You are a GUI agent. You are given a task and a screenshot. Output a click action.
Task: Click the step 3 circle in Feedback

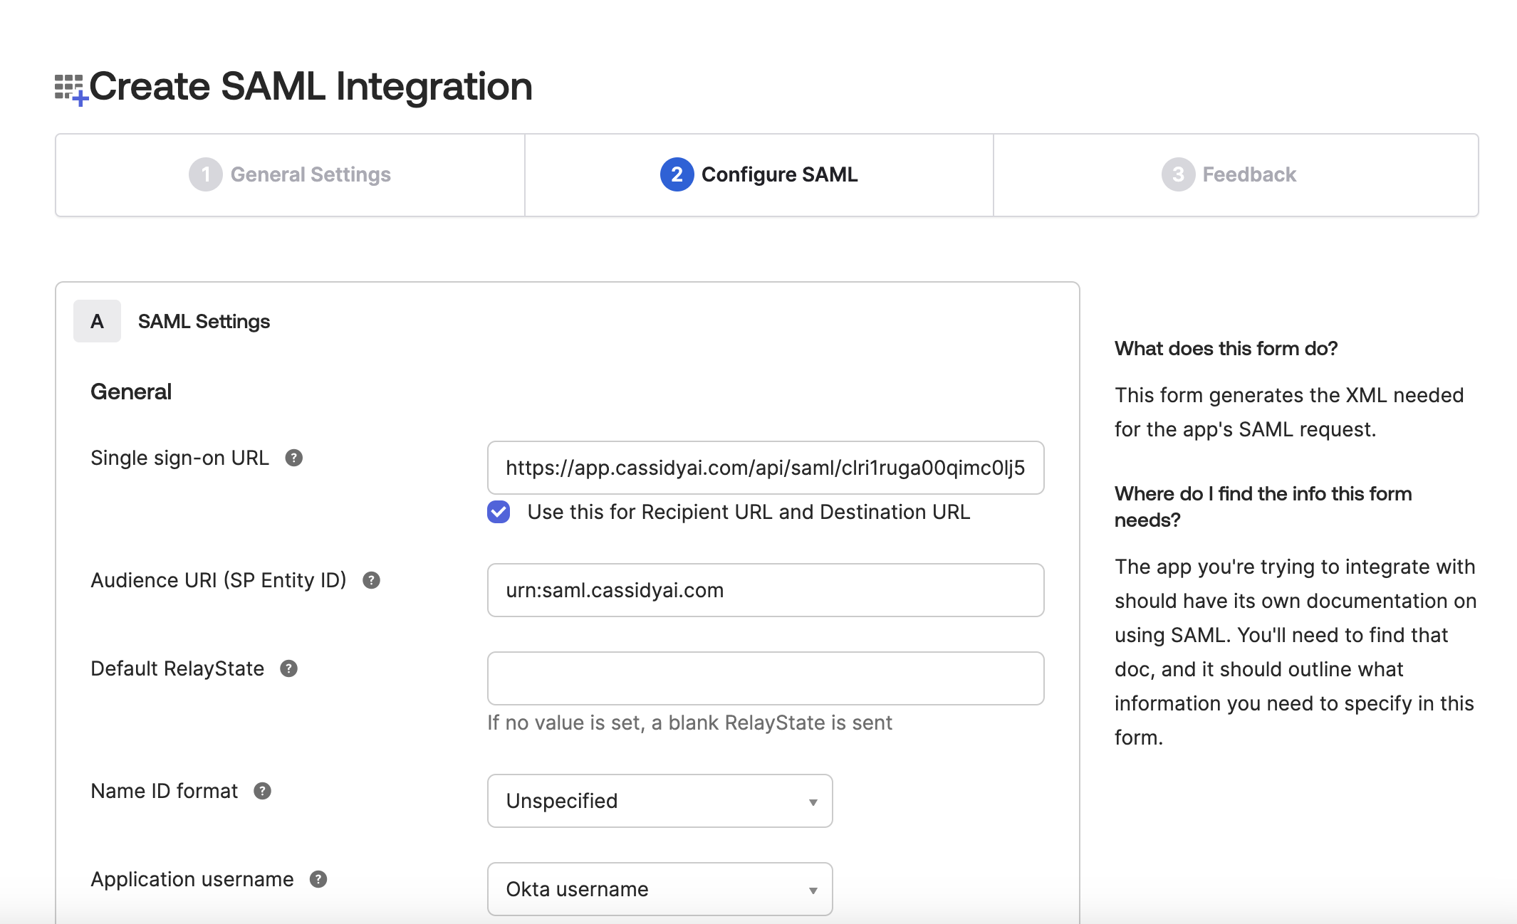click(x=1177, y=174)
